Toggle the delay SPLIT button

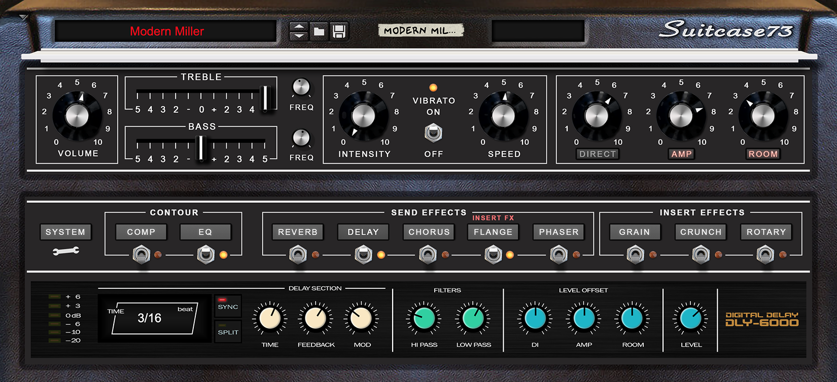coord(228,331)
